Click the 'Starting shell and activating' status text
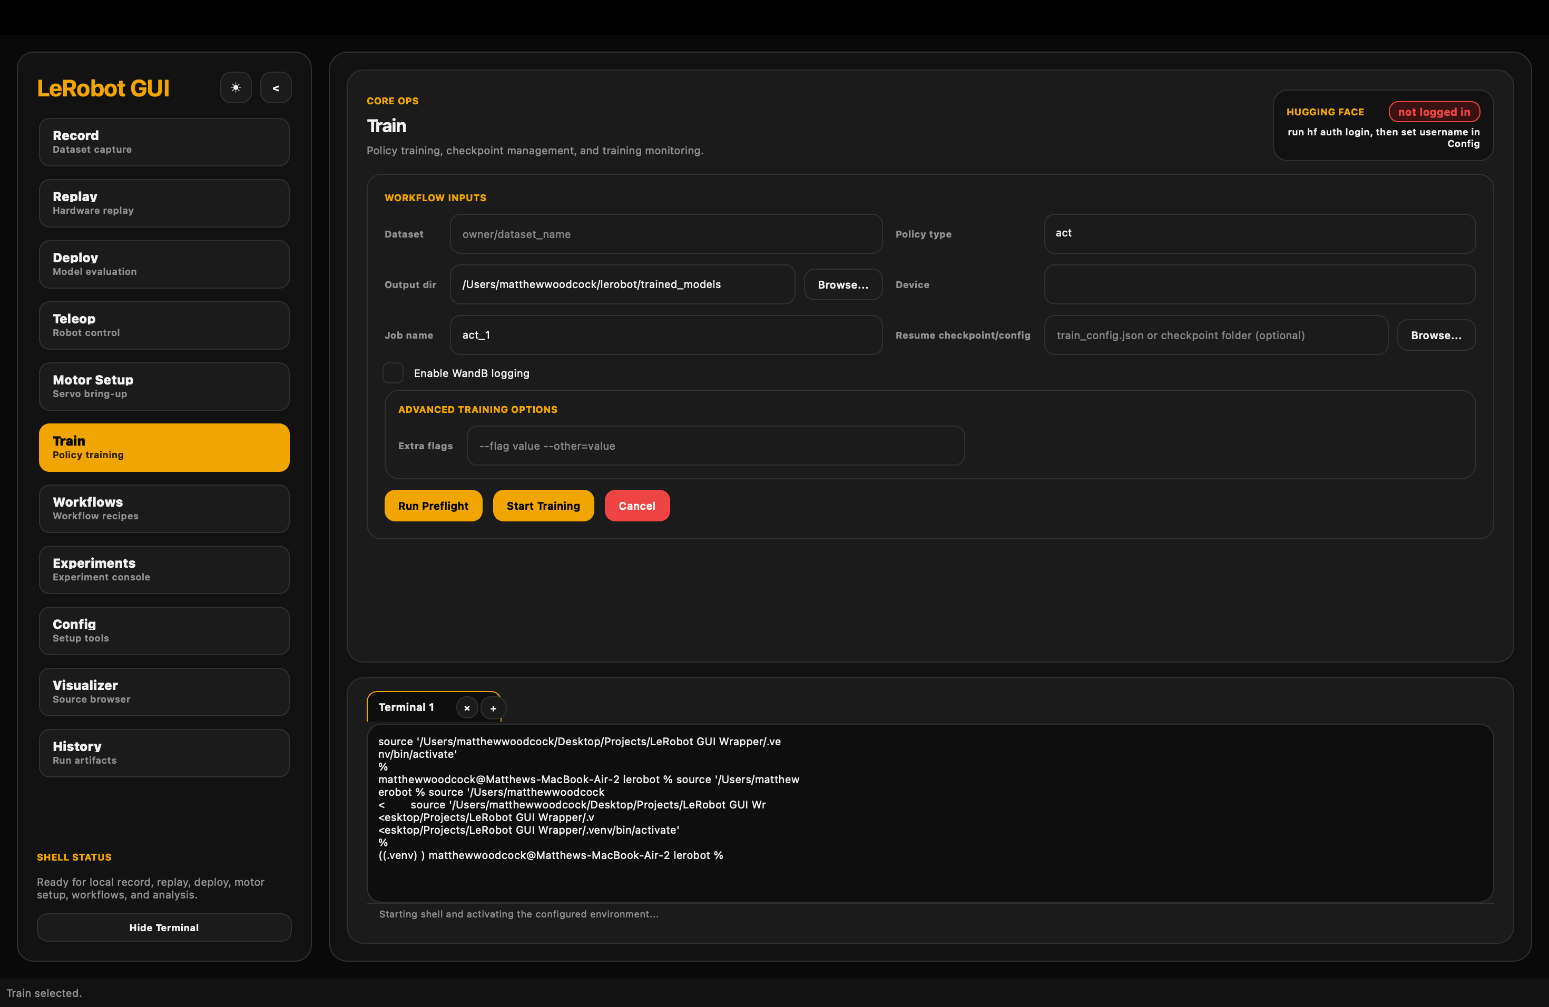Image resolution: width=1549 pixels, height=1007 pixels. click(519, 914)
